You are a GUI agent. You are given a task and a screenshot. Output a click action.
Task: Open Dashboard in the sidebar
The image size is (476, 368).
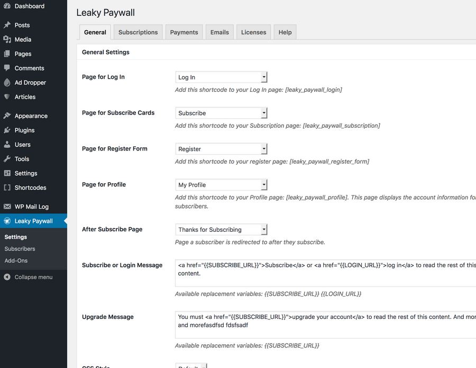[x=33, y=6]
